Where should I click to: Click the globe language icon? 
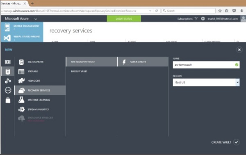point(203,19)
